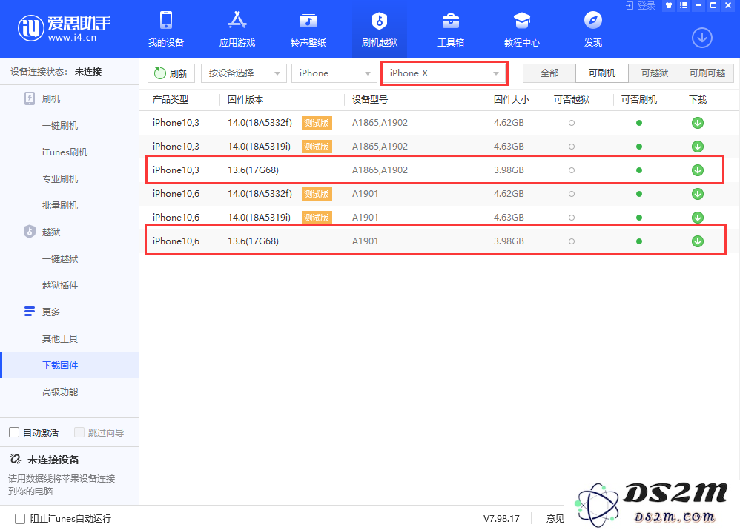Select the 可刷机 filter tab

(602, 73)
